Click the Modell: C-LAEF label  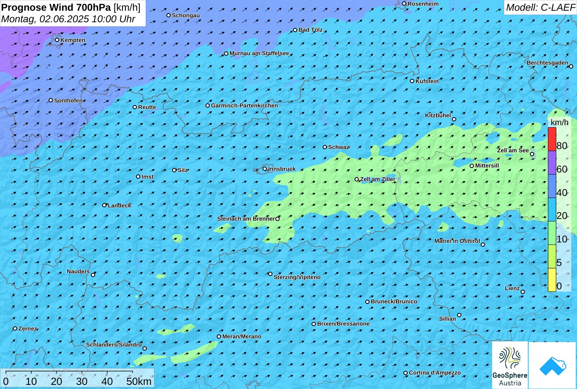[x=540, y=7]
